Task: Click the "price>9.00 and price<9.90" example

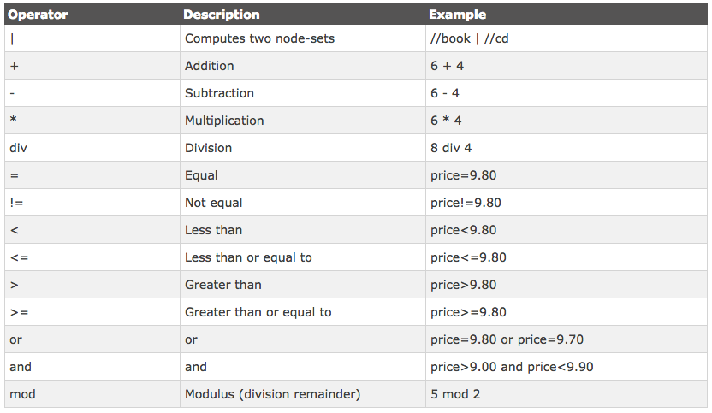Action: [512, 367]
